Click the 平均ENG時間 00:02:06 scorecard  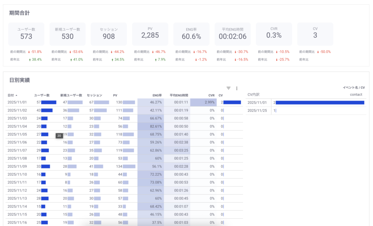pyautogui.click(x=232, y=34)
